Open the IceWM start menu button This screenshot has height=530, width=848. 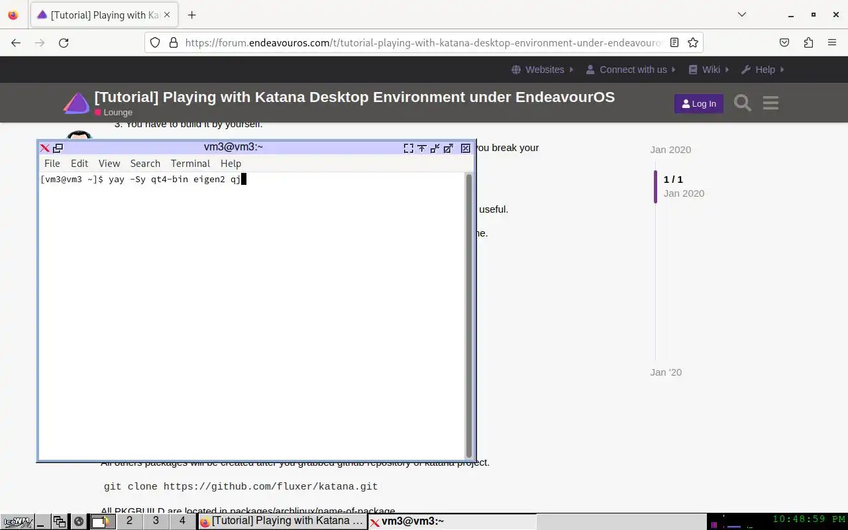pos(17,521)
